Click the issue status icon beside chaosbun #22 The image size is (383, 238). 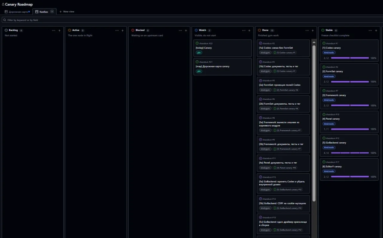pos(197,43)
